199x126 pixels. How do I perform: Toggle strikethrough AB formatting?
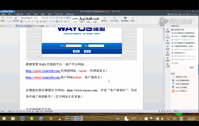point(29,21)
